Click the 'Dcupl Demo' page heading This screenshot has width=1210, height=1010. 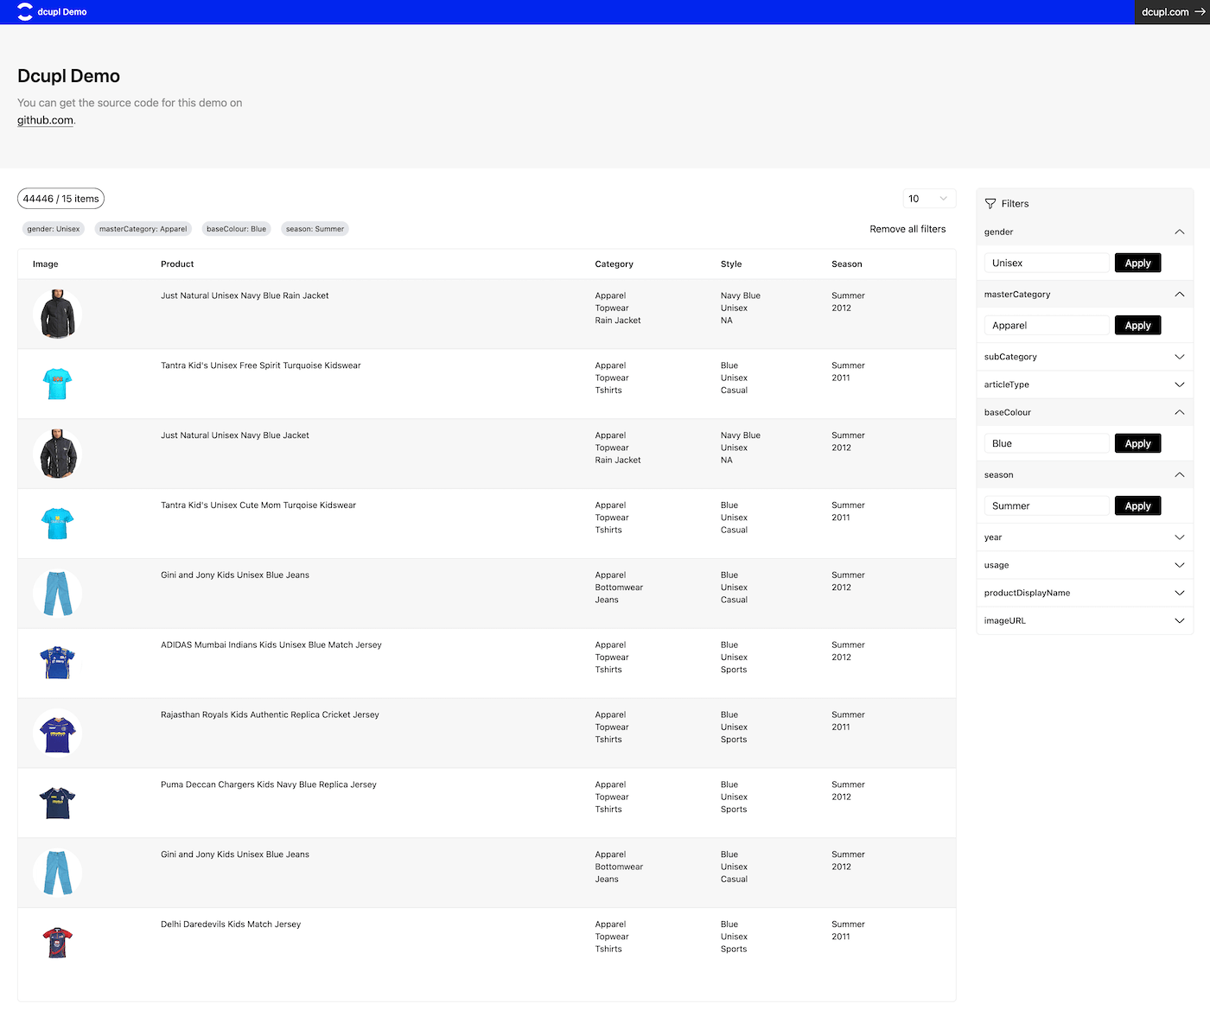click(x=69, y=76)
